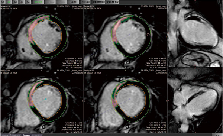The height and width of the screenshot is (136, 223).
Task: Switch to the 4x4 layout
Action: [x=22, y=2]
